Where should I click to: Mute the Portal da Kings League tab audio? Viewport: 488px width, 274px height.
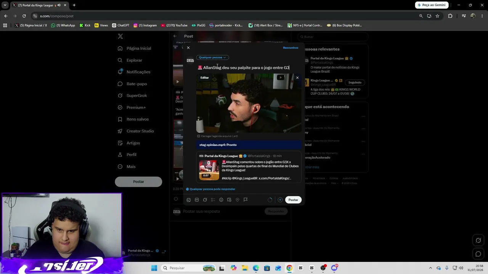click(59, 5)
